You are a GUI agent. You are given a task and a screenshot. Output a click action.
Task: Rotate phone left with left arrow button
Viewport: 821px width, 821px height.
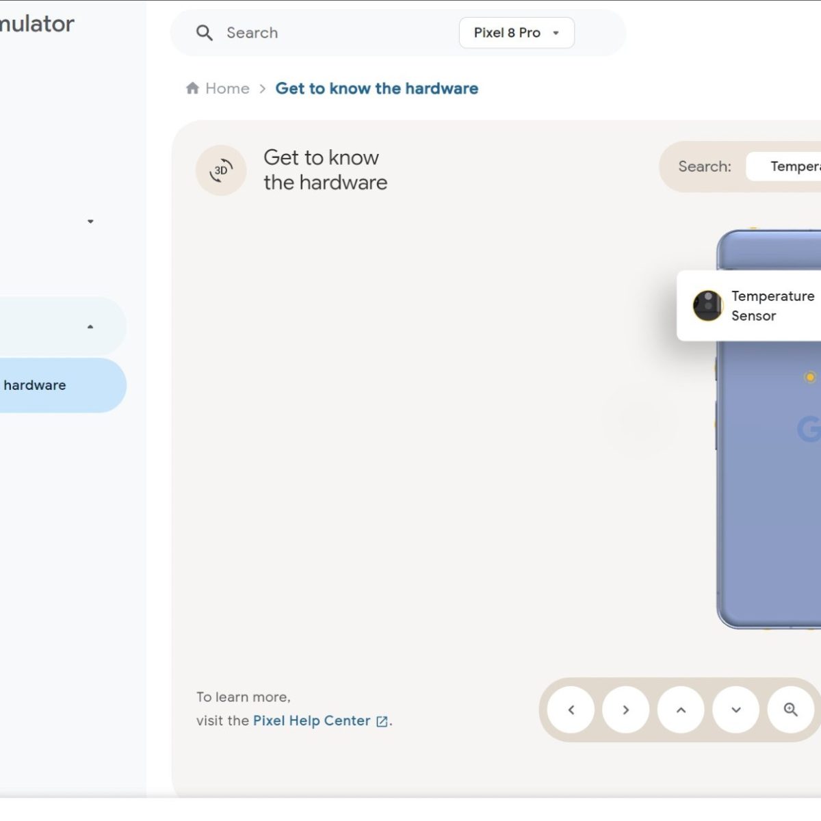571,710
